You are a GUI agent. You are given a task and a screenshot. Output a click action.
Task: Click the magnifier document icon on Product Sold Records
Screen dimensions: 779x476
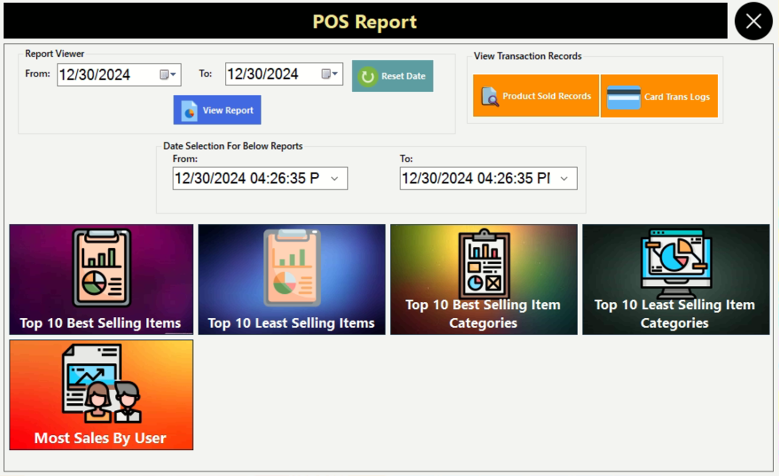pos(490,97)
